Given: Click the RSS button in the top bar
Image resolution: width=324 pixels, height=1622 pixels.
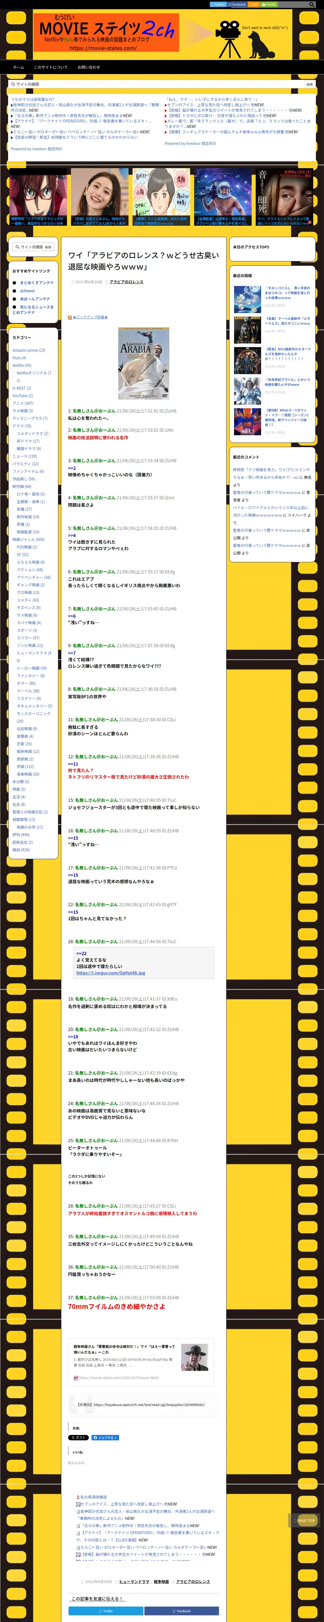Looking at the screenshot, I should click(x=254, y=4).
